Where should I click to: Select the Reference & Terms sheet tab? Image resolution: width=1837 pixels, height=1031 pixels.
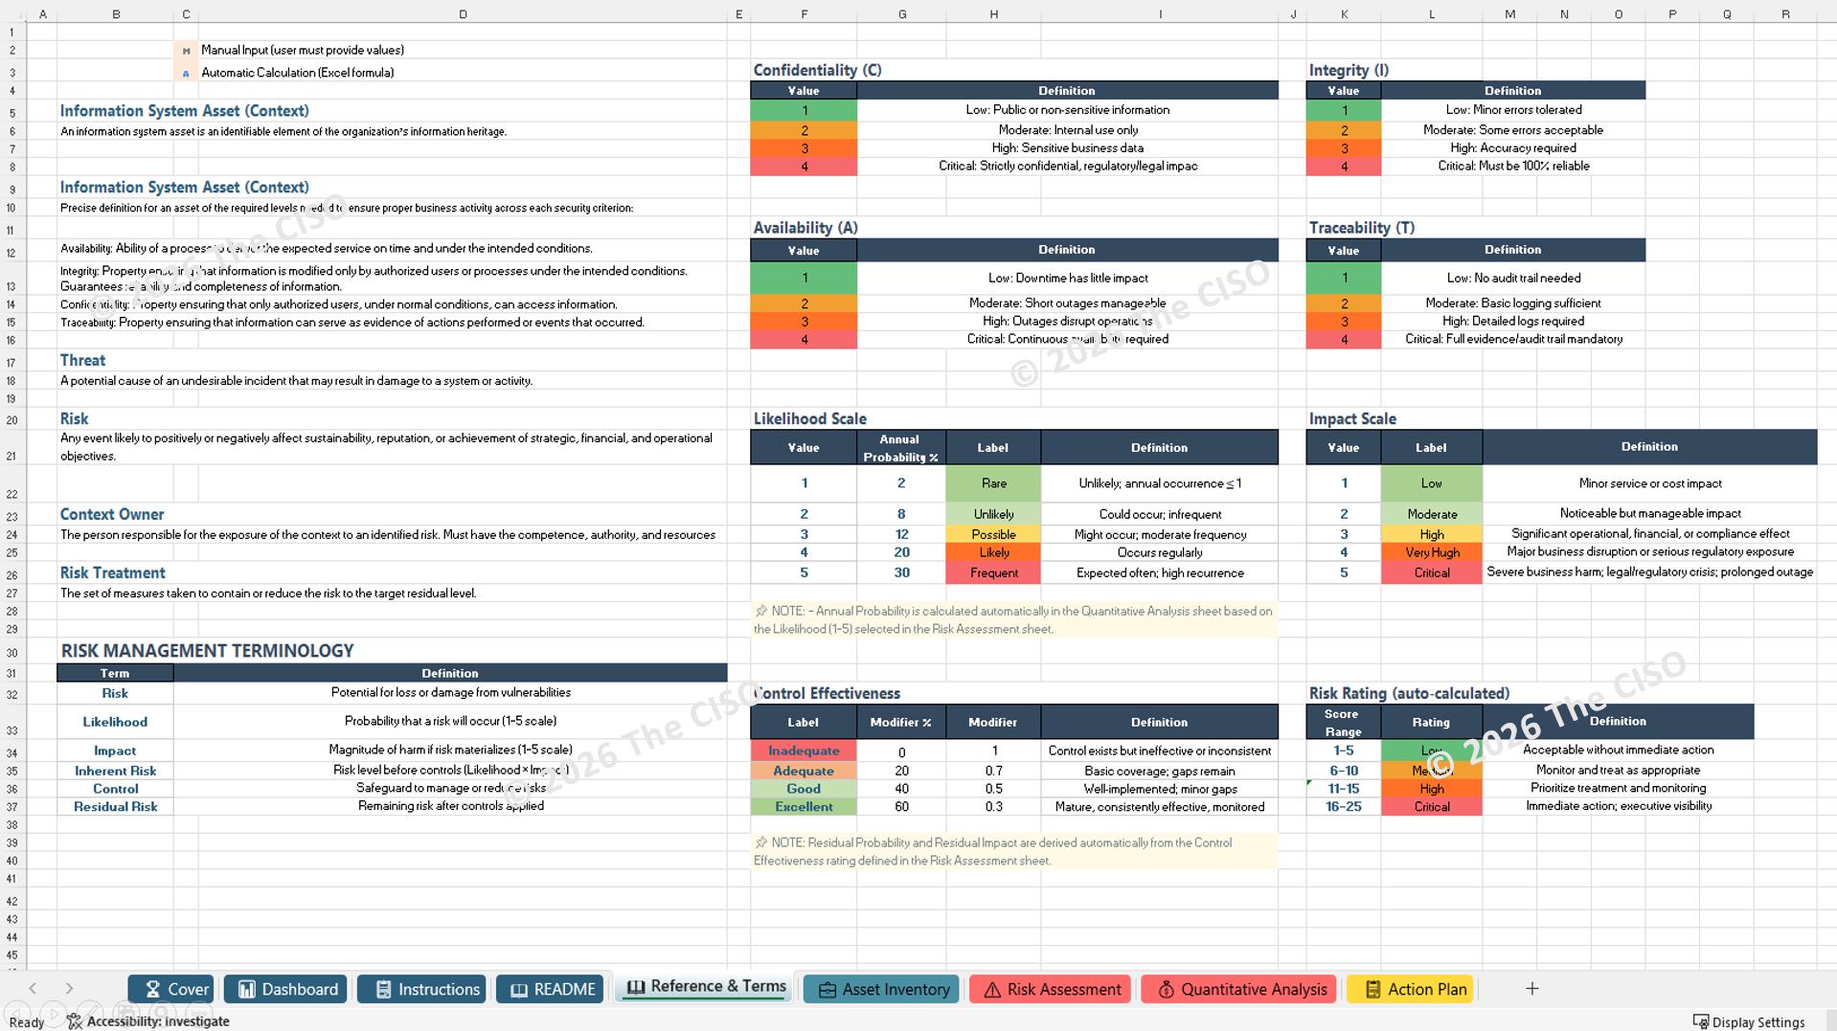click(x=705, y=987)
